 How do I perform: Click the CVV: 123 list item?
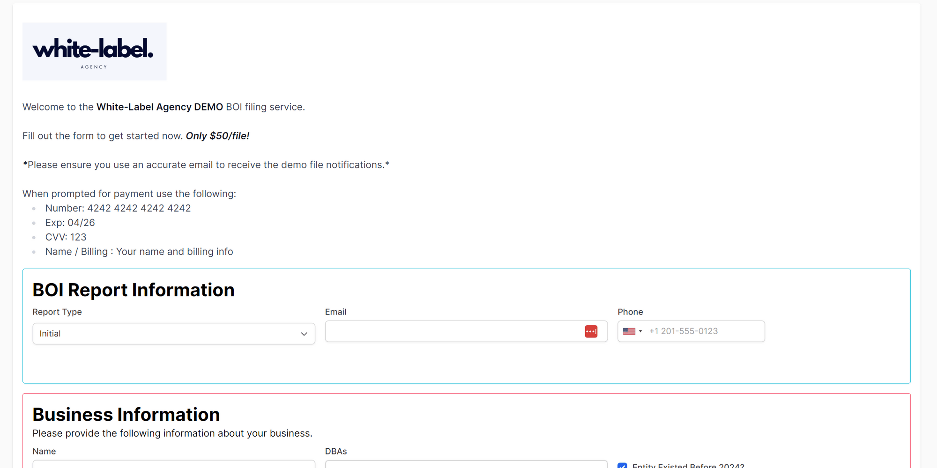[66, 237]
